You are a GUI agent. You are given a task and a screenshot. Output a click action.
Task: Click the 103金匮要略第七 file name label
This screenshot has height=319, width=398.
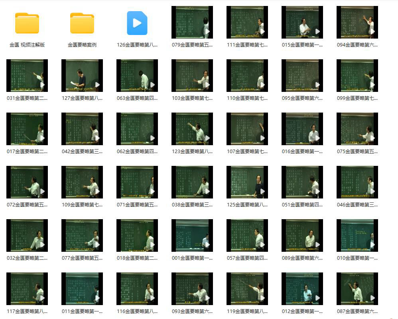click(192, 98)
